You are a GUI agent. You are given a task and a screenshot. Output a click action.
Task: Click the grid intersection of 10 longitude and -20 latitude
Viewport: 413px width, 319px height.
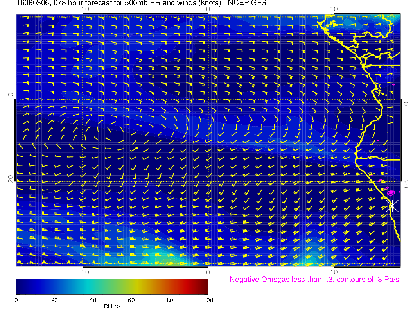pyautogui.click(x=334, y=181)
